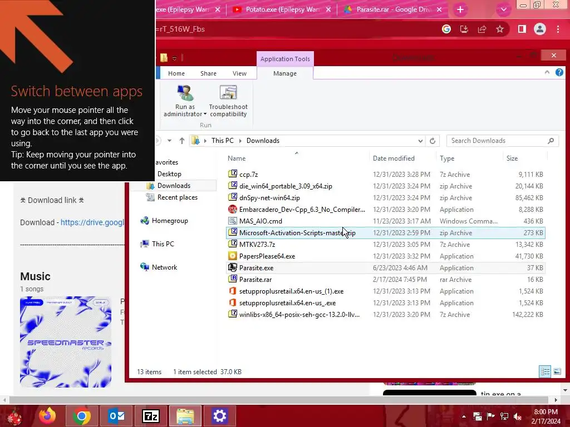Click Parasite.rar archive icon

[233, 279]
